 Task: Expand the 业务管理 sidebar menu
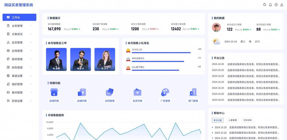point(19,26)
